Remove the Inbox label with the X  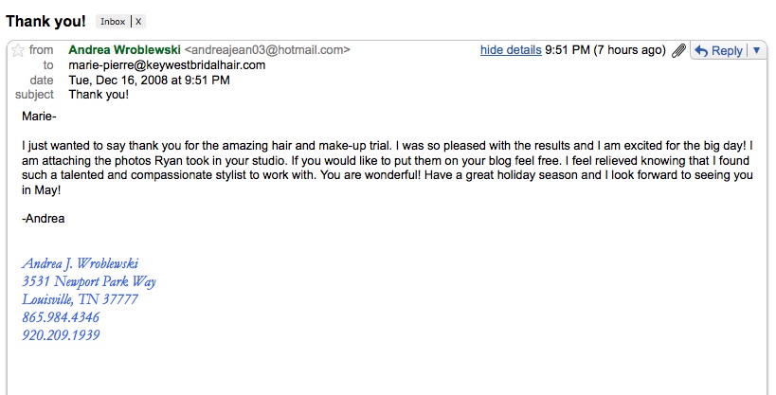(x=138, y=20)
